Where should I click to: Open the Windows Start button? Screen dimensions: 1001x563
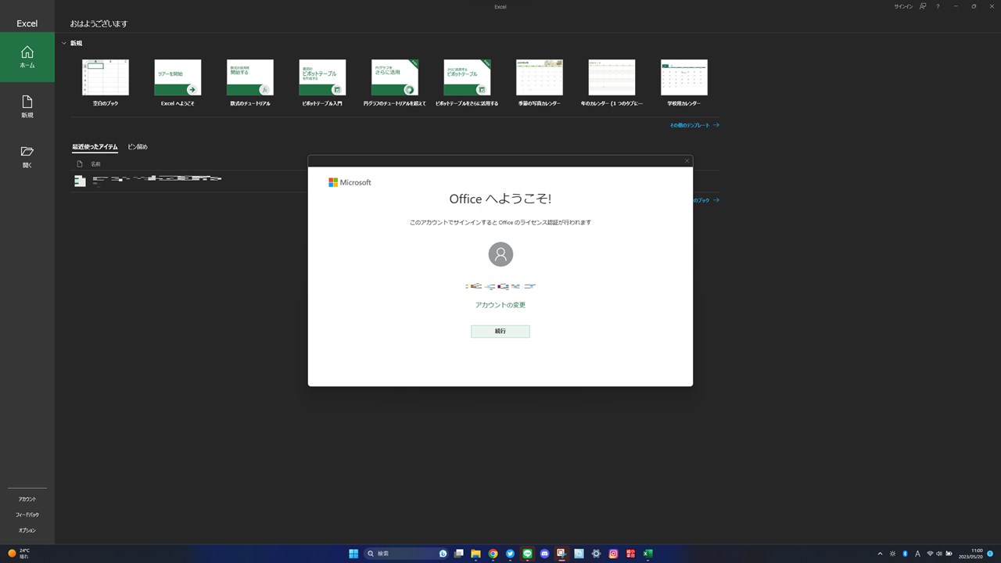click(353, 554)
